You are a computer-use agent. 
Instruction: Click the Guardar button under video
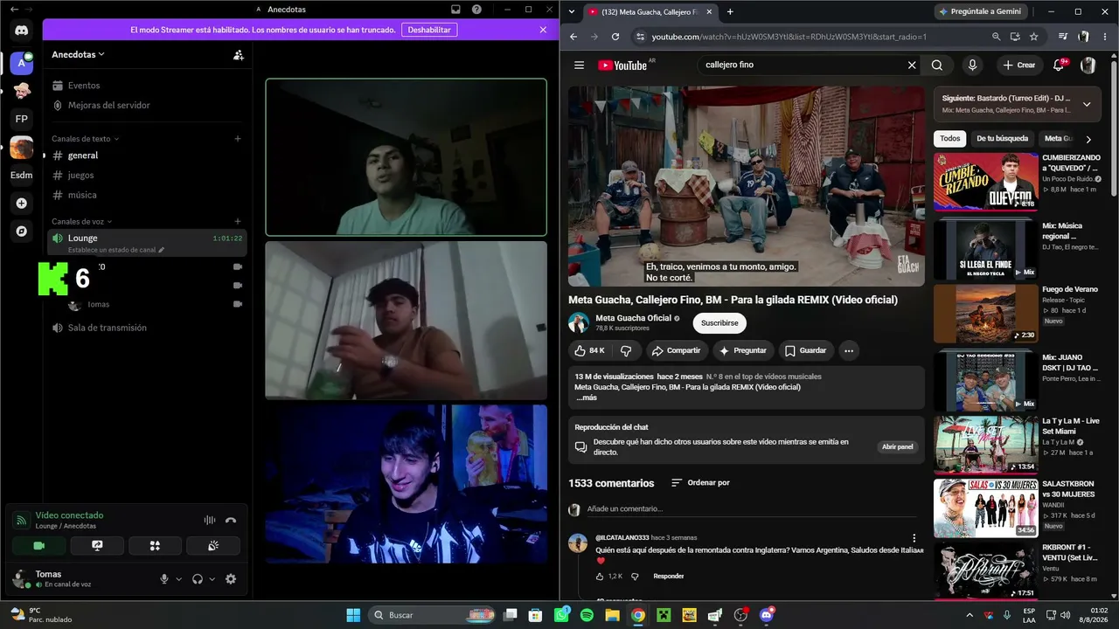[805, 350]
